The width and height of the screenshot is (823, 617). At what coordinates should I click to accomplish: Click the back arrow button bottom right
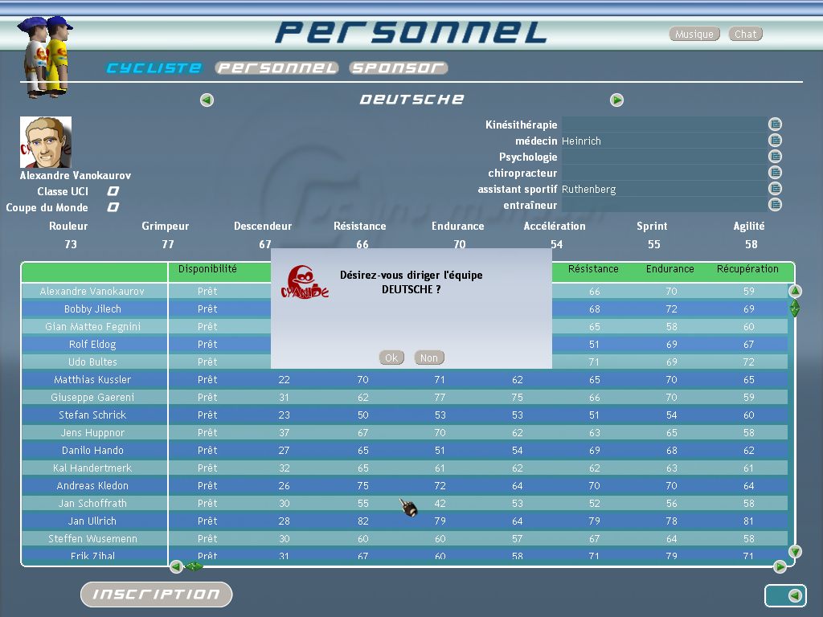point(793,595)
